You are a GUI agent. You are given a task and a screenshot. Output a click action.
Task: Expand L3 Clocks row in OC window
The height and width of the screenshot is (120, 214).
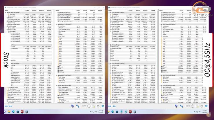coord(111,103)
